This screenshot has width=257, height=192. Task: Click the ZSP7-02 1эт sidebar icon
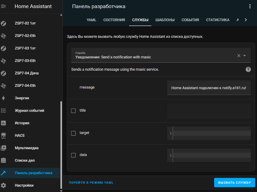coord(3,23)
